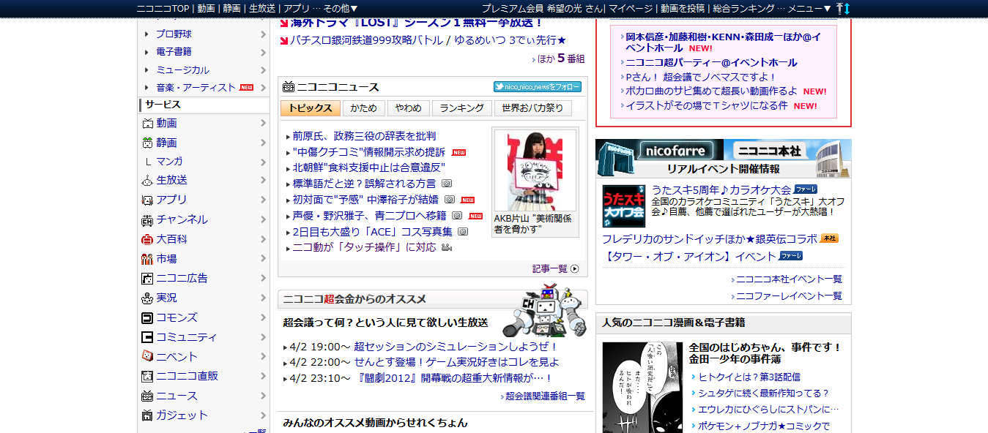Open the 生放送 sidebar icon
Image resolution: width=988 pixels, height=433 pixels.
(147, 180)
